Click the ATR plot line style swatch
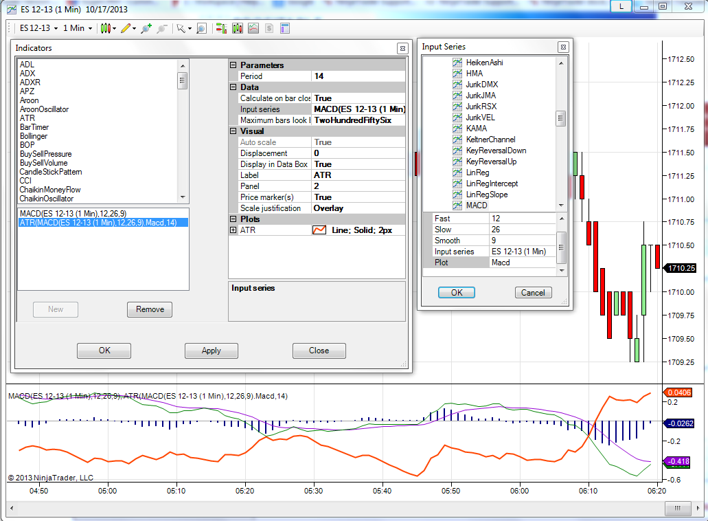The height and width of the screenshot is (521, 708). point(319,230)
